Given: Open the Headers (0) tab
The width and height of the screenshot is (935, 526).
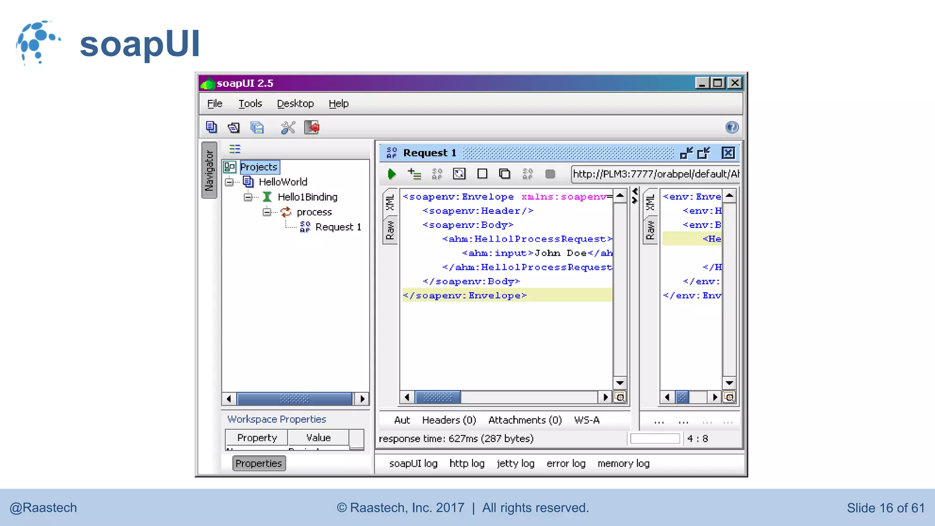Looking at the screenshot, I should tap(449, 420).
